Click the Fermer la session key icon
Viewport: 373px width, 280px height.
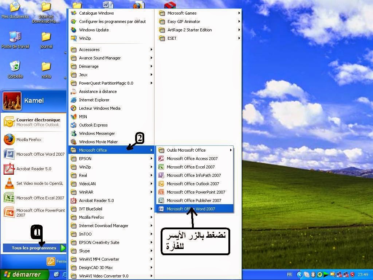click(51, 261)
